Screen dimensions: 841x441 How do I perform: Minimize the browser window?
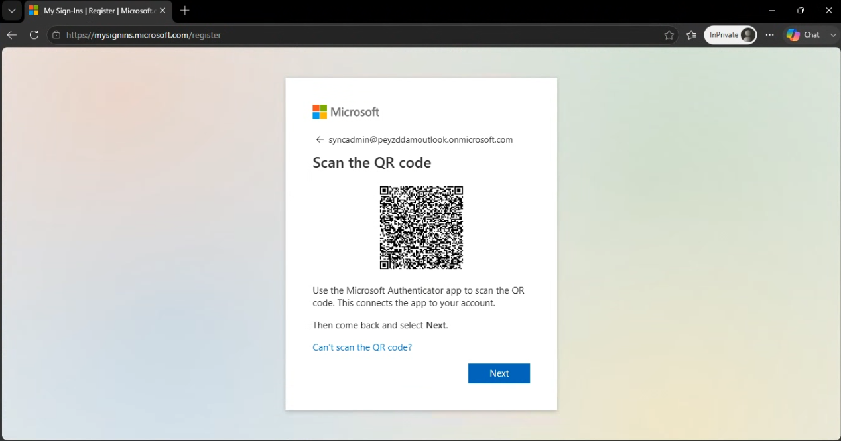(772, 11)
